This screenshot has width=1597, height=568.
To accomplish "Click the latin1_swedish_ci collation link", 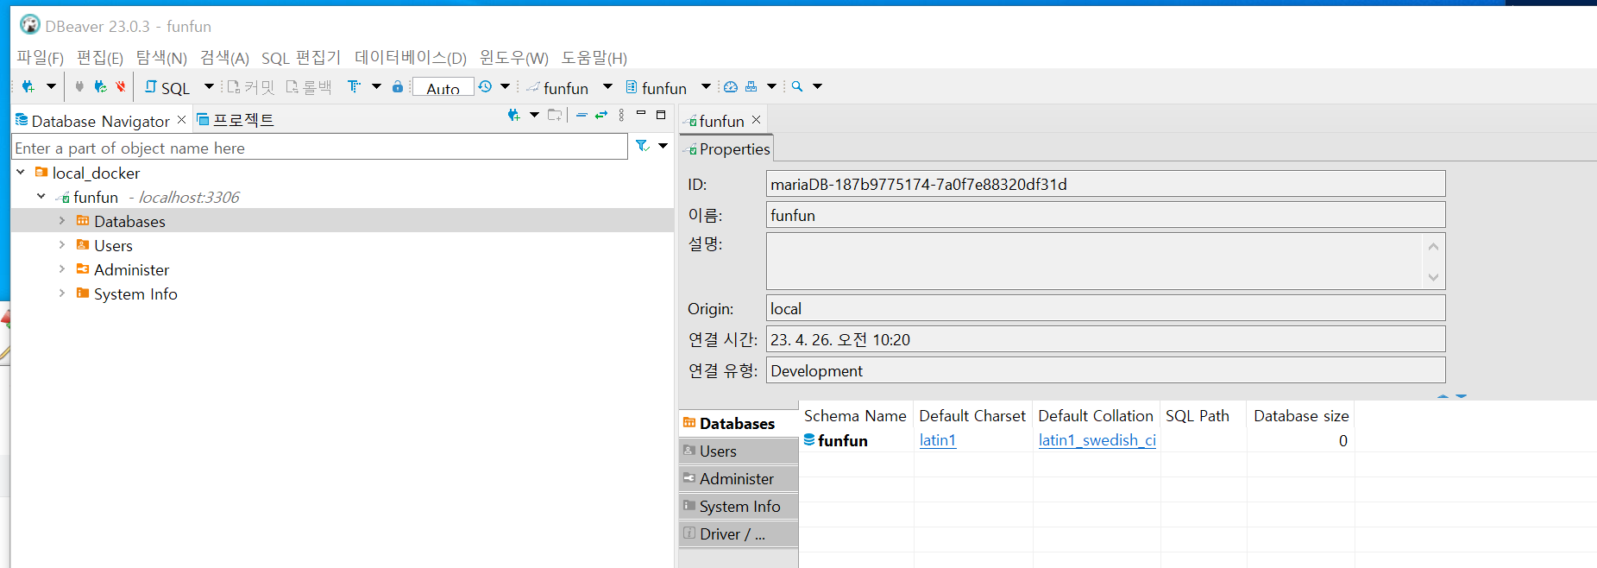I will [1097, 440].
